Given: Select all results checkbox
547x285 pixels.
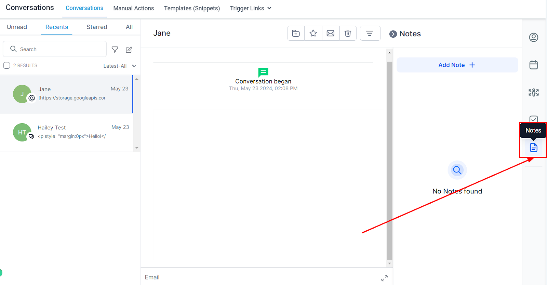Looking at the screenshot, I should coord(6,65).
